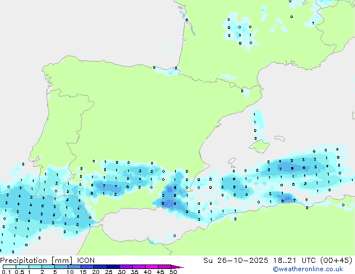Click the 30–35 mm purple legend swatch

coord(126,267)
